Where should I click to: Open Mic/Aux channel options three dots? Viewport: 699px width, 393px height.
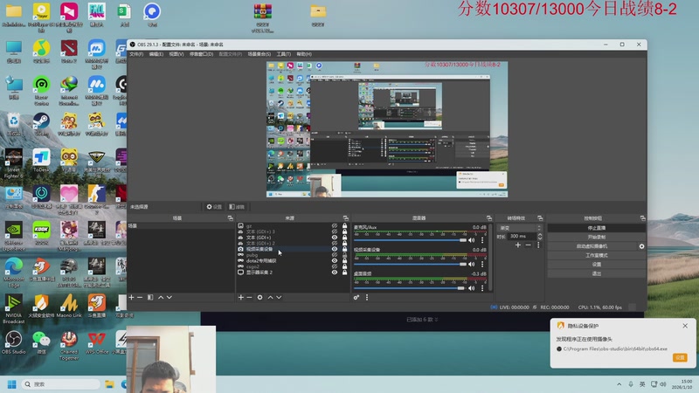tap(482, 240)
